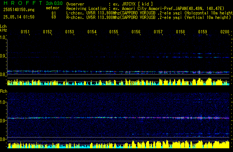Click the Lch 0.8 kHz axis label
Image resolution: width=233 pixels, height=152 pixels.
[3, 75]
